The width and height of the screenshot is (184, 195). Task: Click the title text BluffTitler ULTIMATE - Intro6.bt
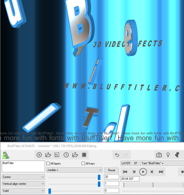[28, 146]
